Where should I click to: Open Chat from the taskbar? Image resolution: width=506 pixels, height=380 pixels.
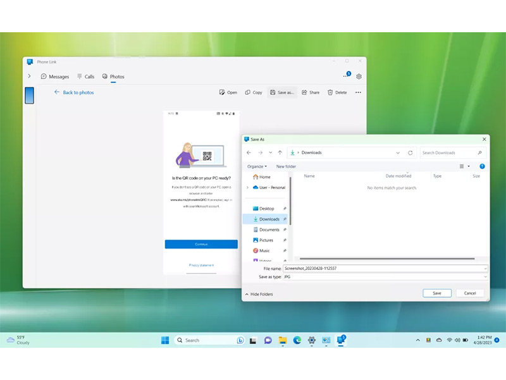[268, 340]
